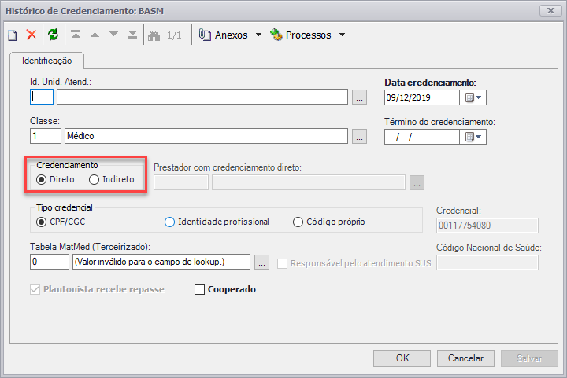Select the Direto radio button

(42, 179)
